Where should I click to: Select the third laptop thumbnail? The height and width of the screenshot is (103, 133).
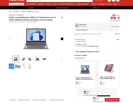tap(30, 59)
